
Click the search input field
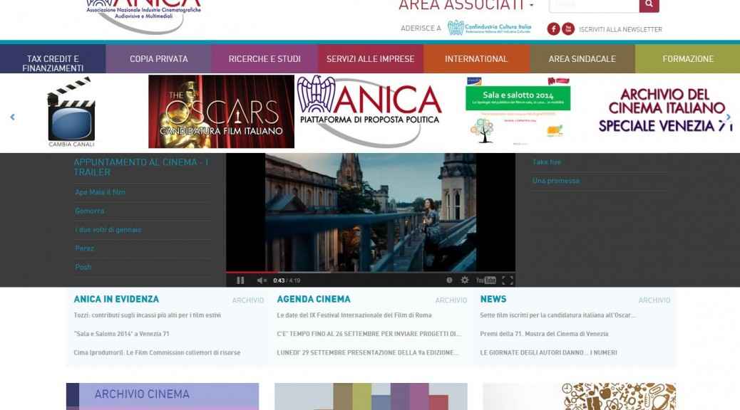pyautogui.click(x=594, y=5)
